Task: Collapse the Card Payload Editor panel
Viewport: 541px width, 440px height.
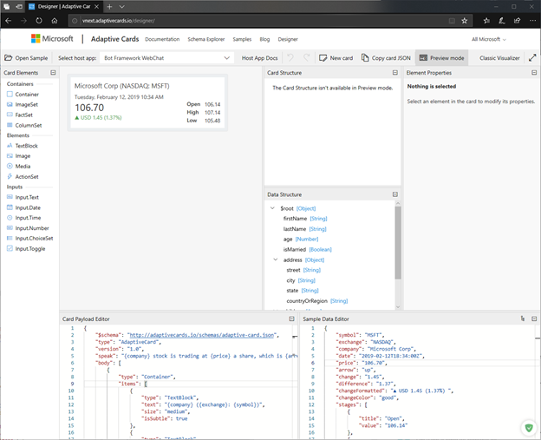Action: [292, 319]
